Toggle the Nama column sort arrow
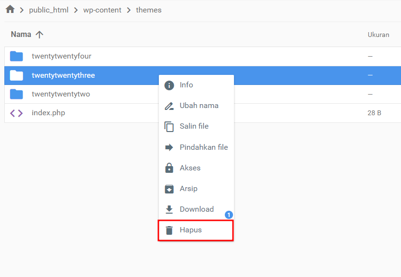 (x=39, y=34)
